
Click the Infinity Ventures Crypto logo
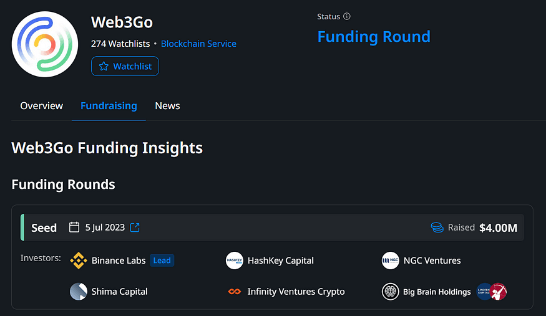point(235,291)
